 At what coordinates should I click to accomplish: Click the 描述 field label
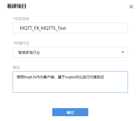tap(16, 68)
